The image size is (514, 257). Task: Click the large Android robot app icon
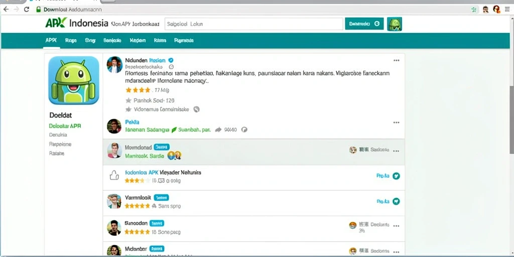[x=73, y=80]
